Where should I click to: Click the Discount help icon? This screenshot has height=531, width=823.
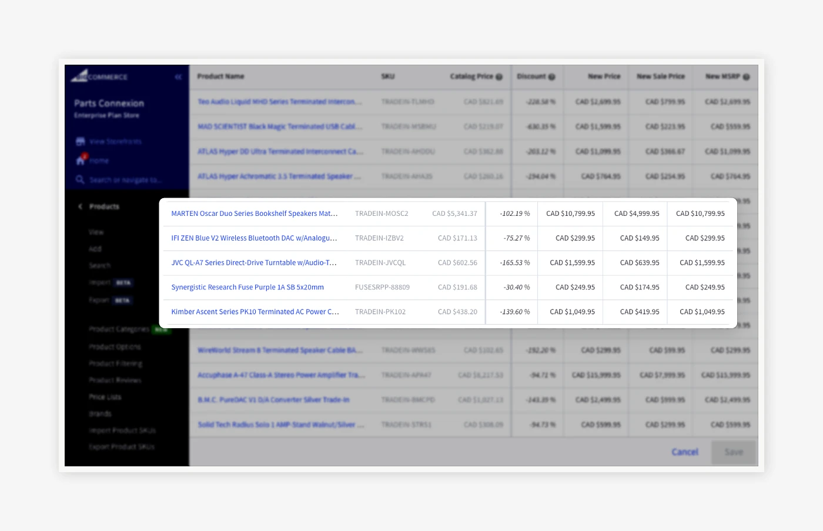[x=552, y=76]
